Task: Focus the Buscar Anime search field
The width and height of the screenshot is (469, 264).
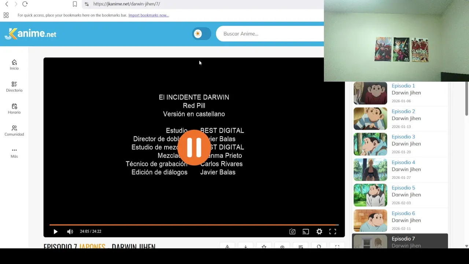Action: point(270,34)
